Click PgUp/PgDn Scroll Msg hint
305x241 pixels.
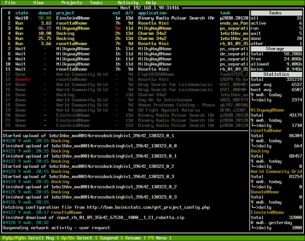click(28, 238)
